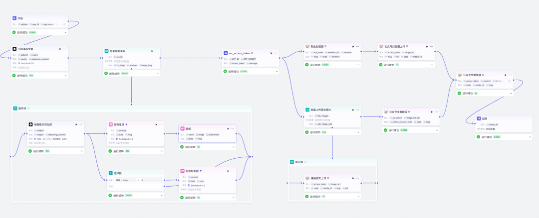Click the media_id output tag in 结束 node
The width and height of the screenshot is (539, 218).
coord(491,124)
